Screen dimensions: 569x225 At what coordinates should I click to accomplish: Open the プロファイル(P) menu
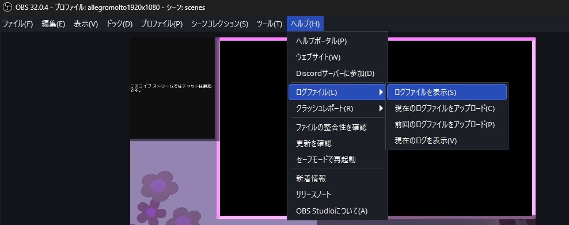click(161, 24)
